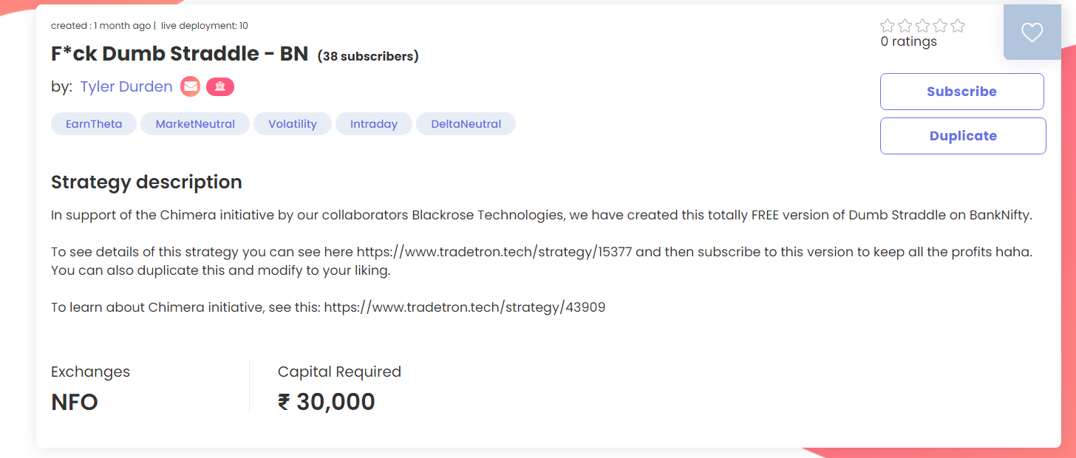Click the 38 subscribers count

pos(368,56)
